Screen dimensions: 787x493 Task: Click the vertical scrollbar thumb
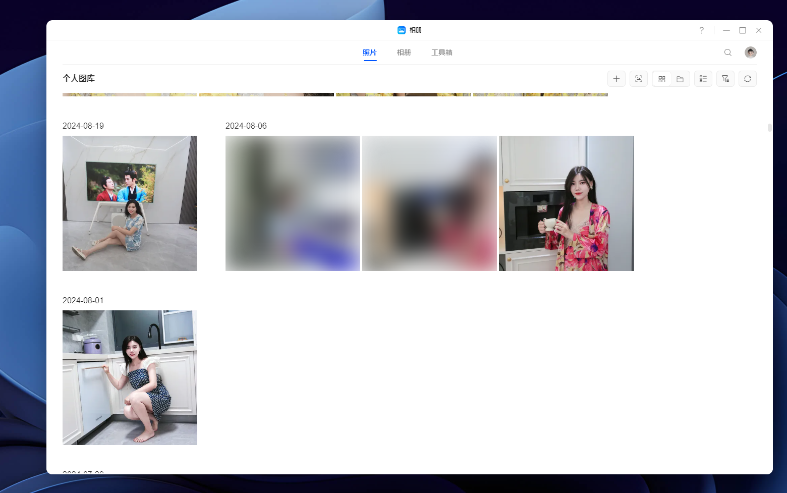tap(770, 128)
